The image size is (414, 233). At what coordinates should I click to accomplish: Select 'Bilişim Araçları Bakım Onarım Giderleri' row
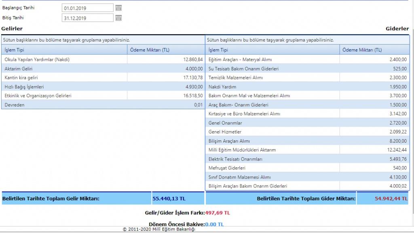(x=307, y=186)
